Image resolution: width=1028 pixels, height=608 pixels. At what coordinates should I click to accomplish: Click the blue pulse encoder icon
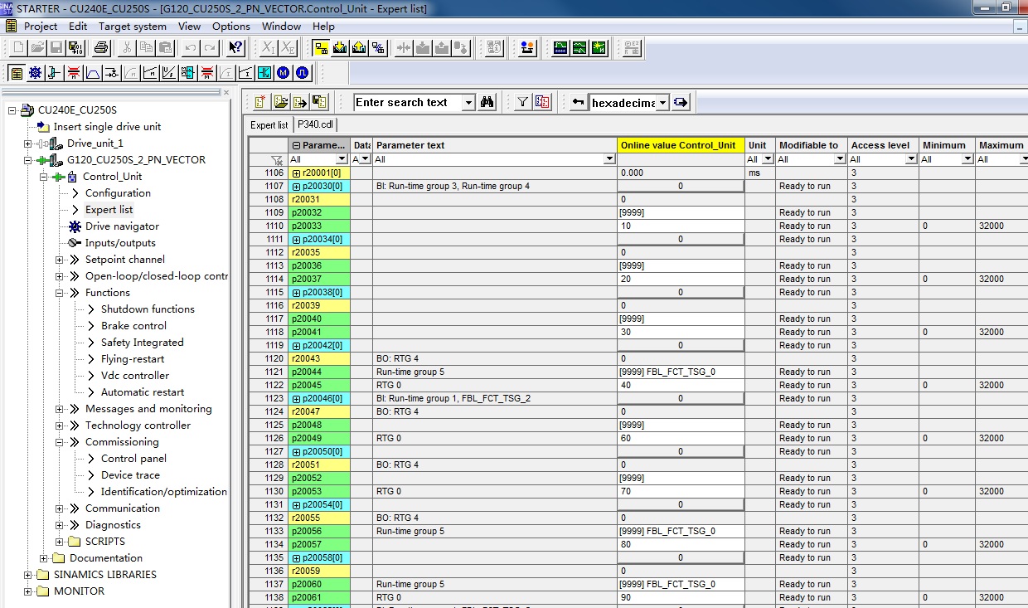[x=303, y=73]
